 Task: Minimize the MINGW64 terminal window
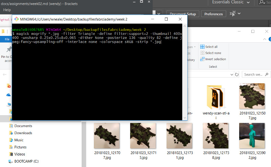152,19
